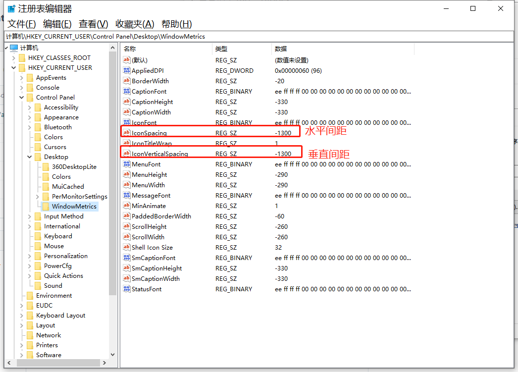Click the tree pane scroll down arrow
518x372 pixels.
[x=112, y=355]
